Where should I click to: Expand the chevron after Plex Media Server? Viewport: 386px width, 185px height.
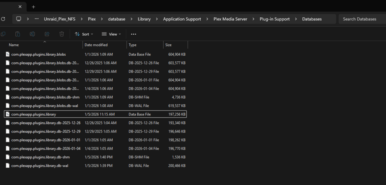[254, 19]
